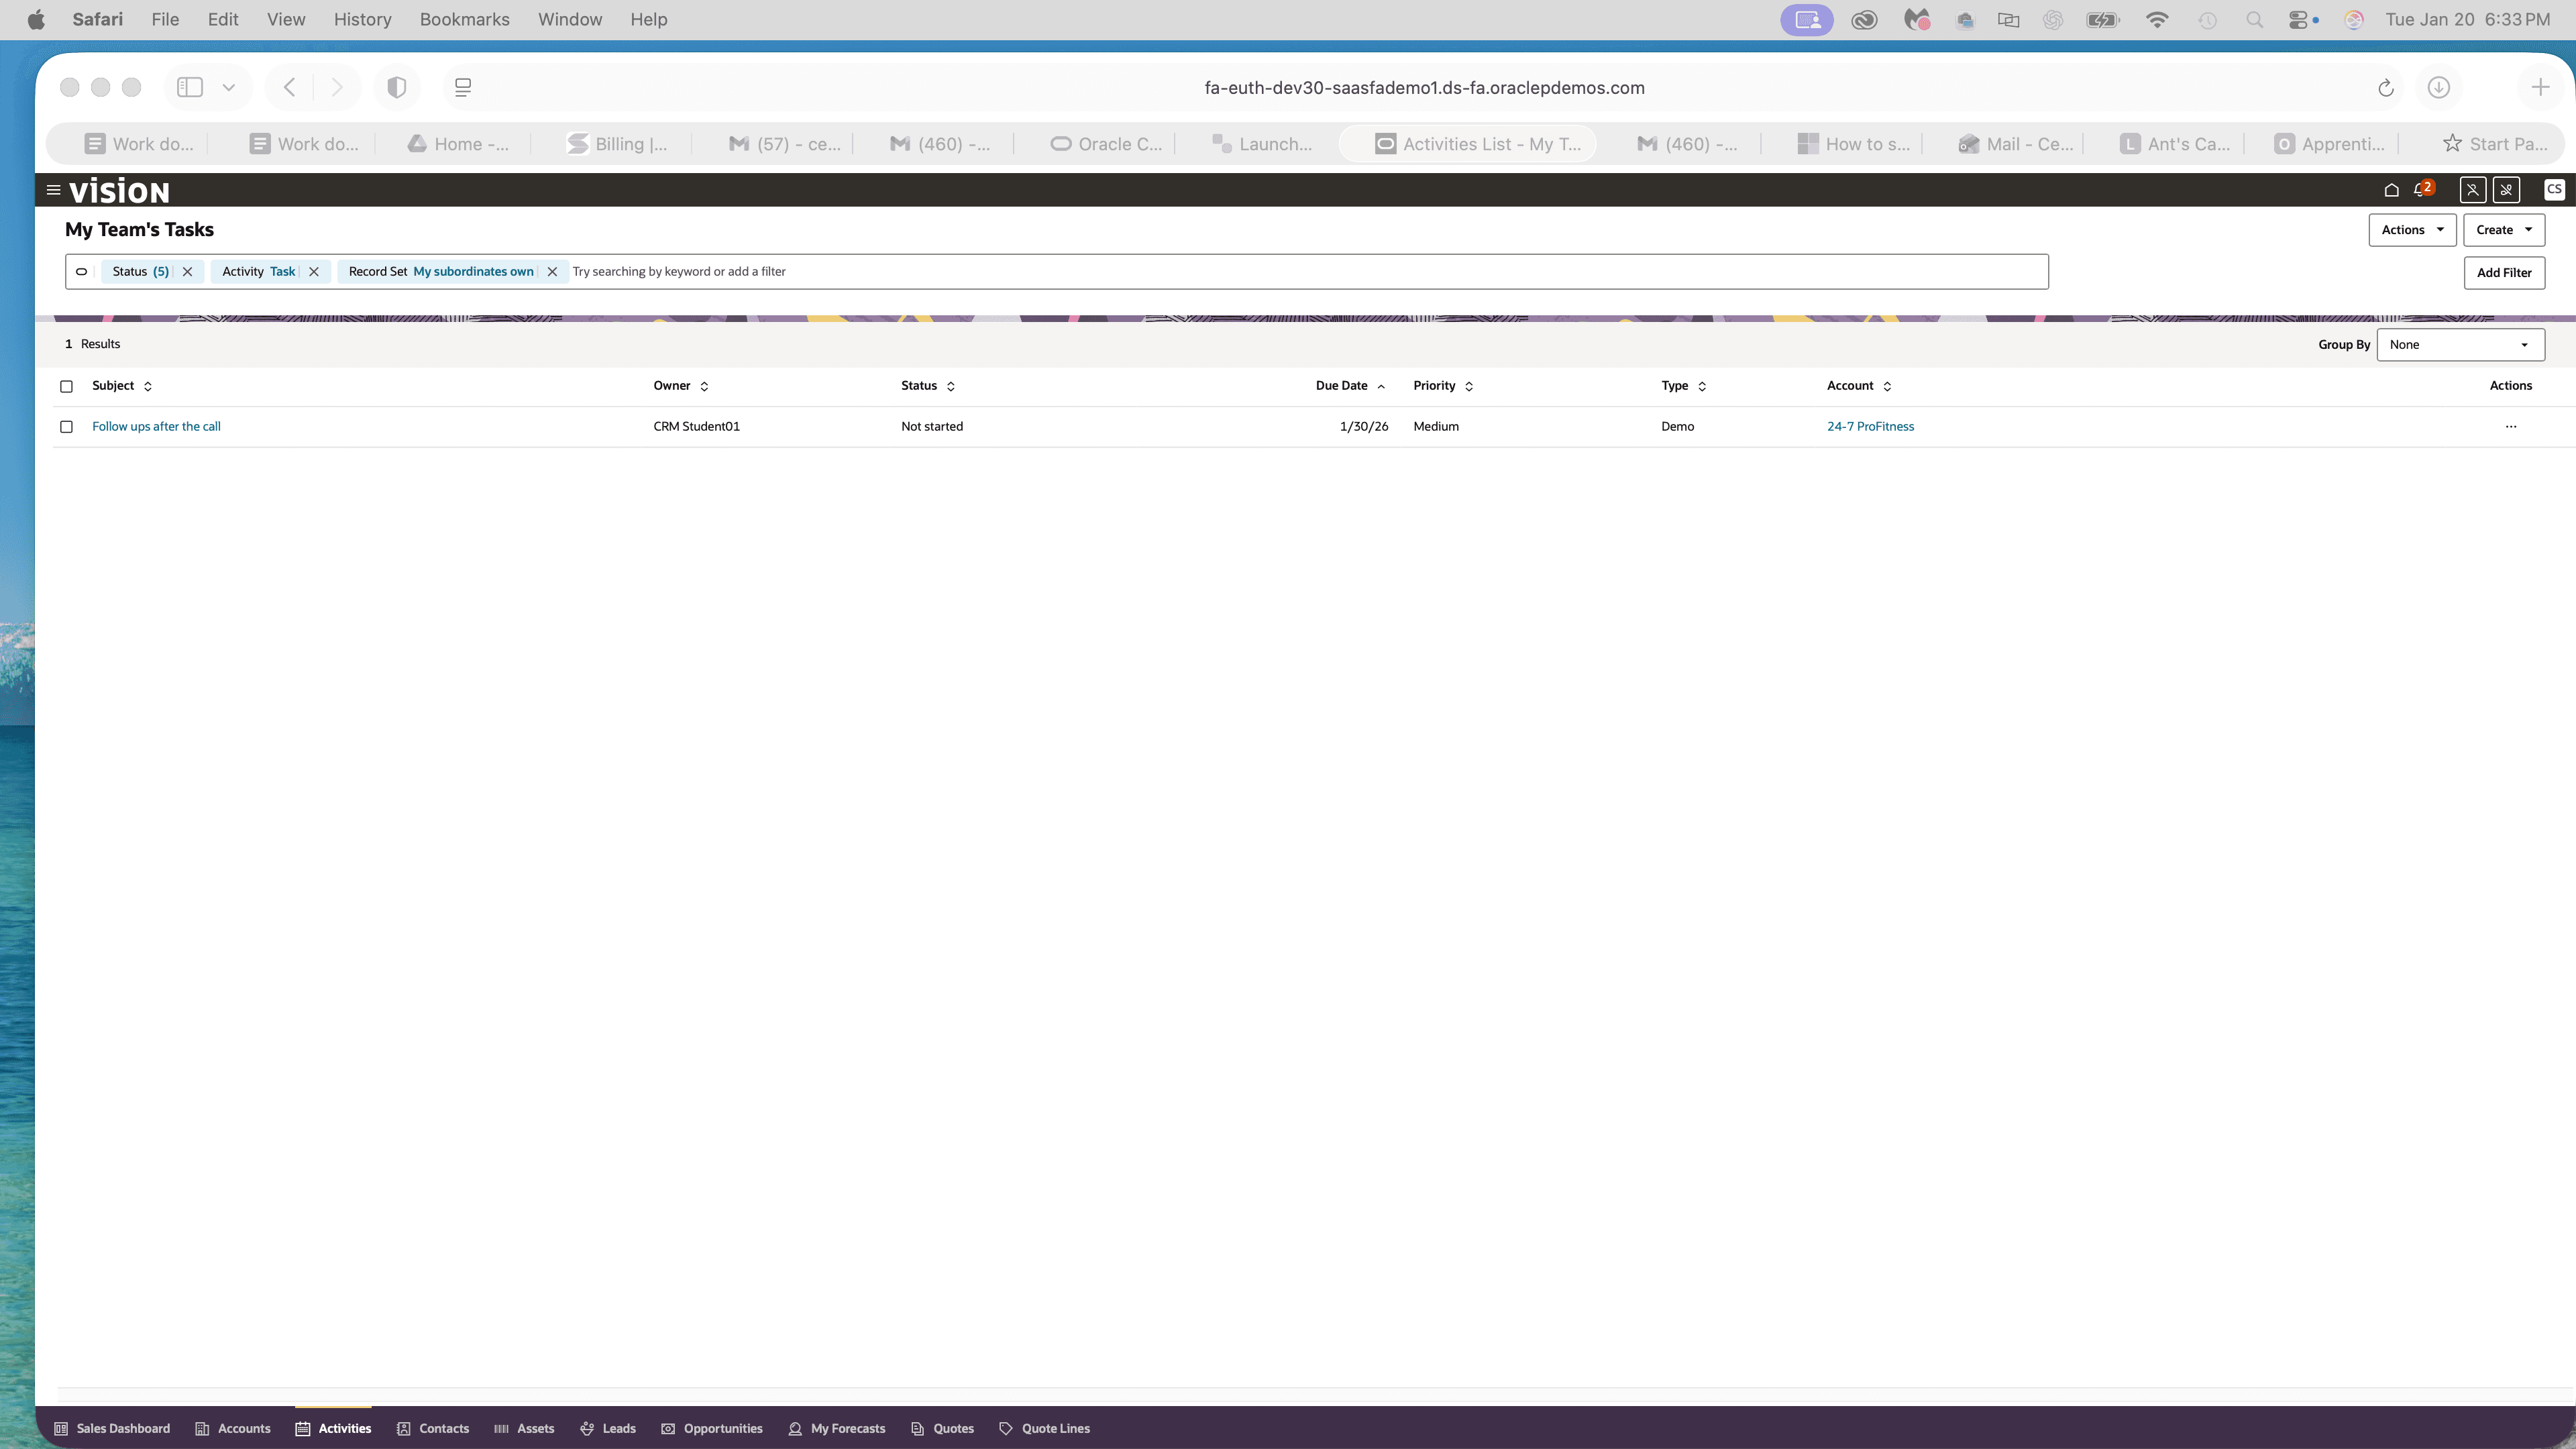The width and height of the screenshot is (2576, 1449).
Task: Expand the Create dropdown button
Action: 2503,230
